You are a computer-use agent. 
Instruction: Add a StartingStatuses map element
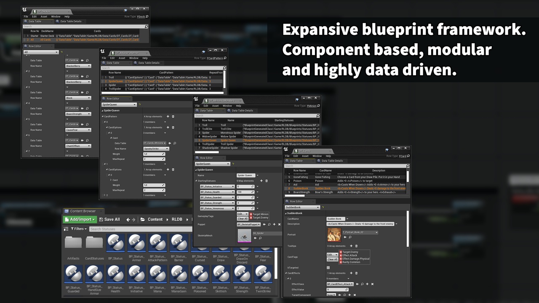[x=261, y=181]
